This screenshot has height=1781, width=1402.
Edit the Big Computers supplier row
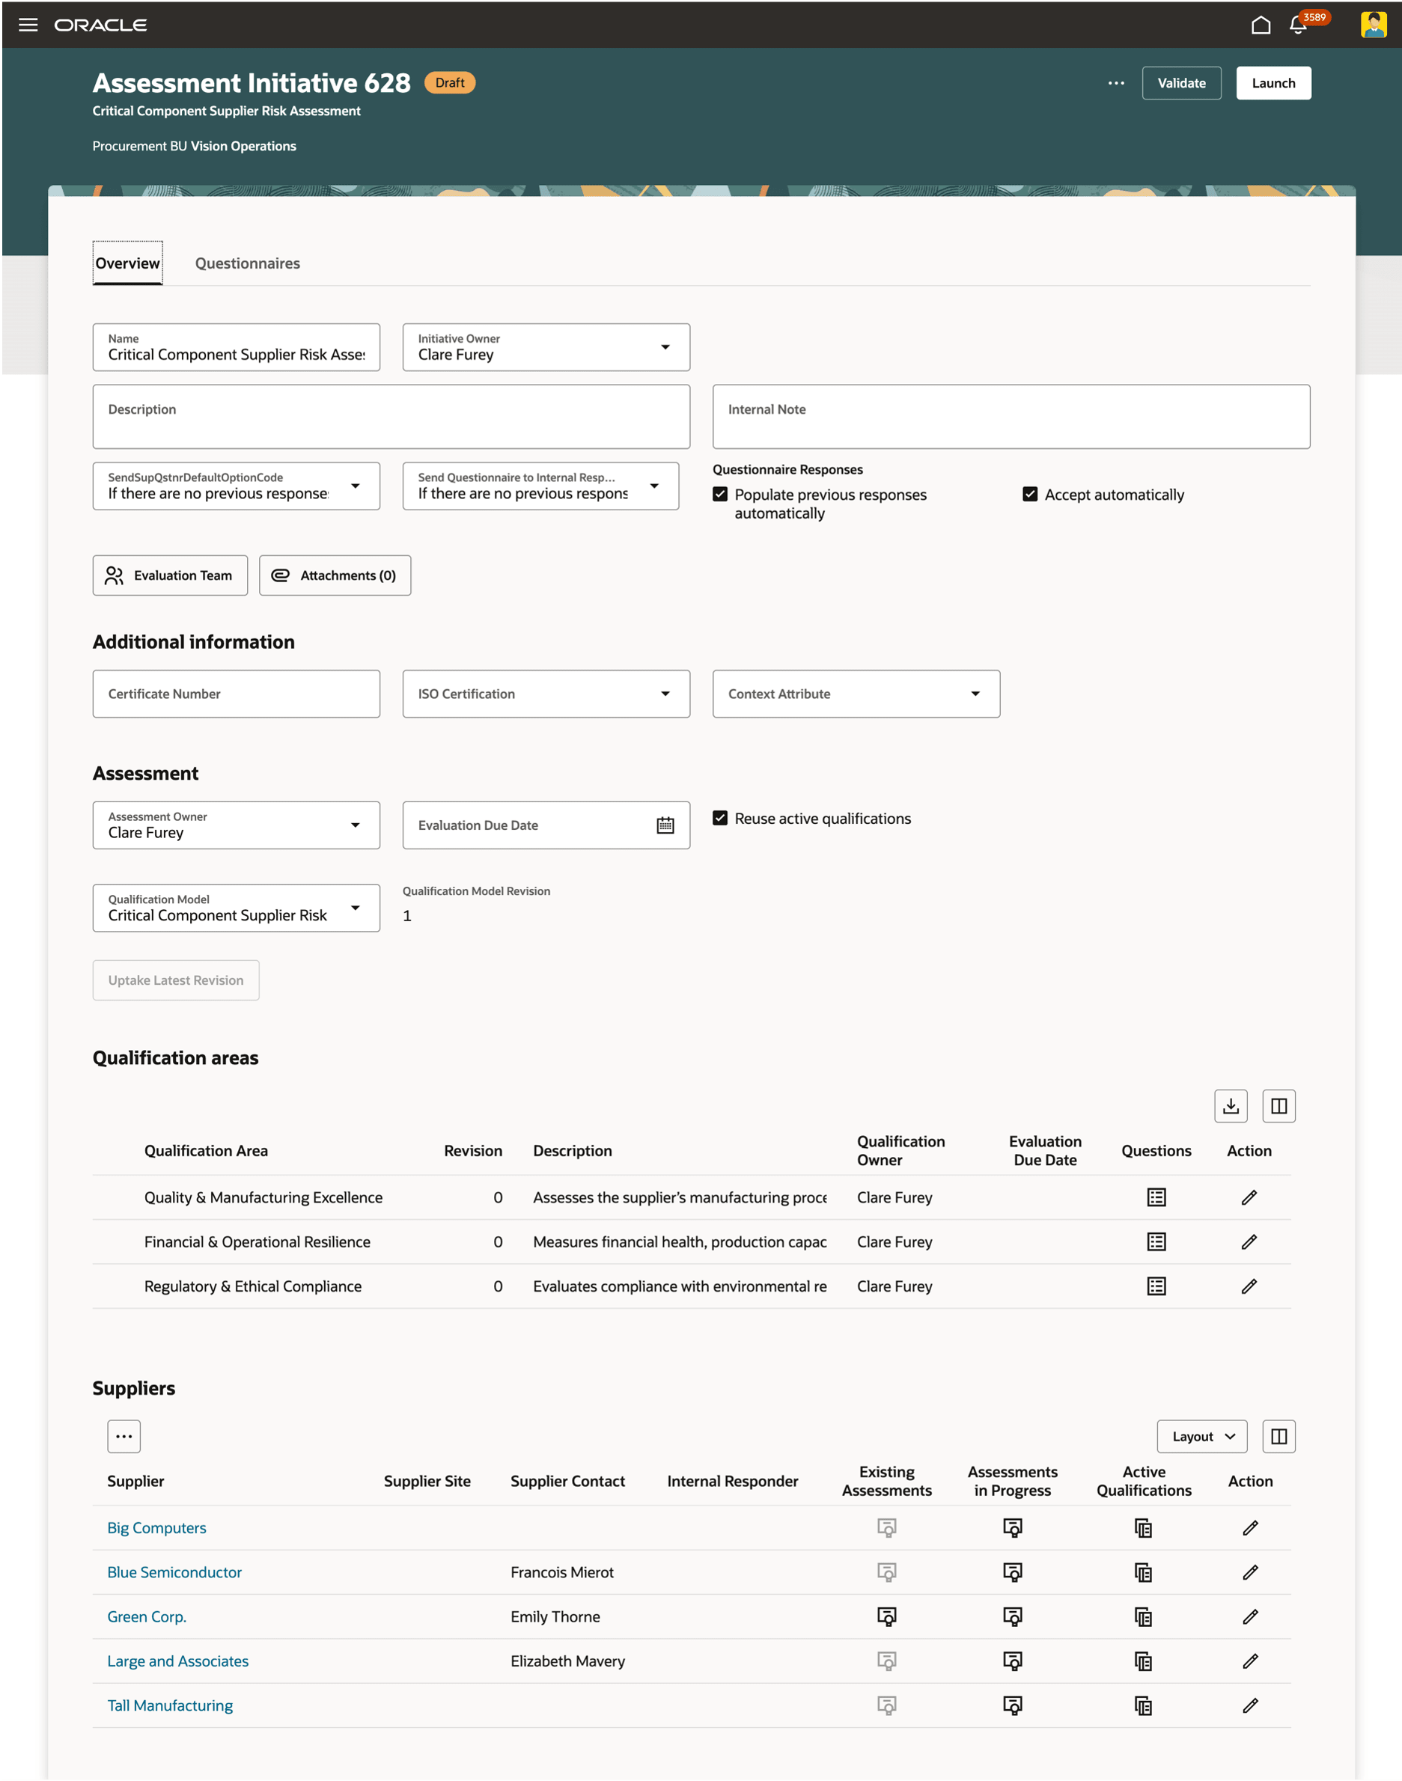(1249, 1527)
